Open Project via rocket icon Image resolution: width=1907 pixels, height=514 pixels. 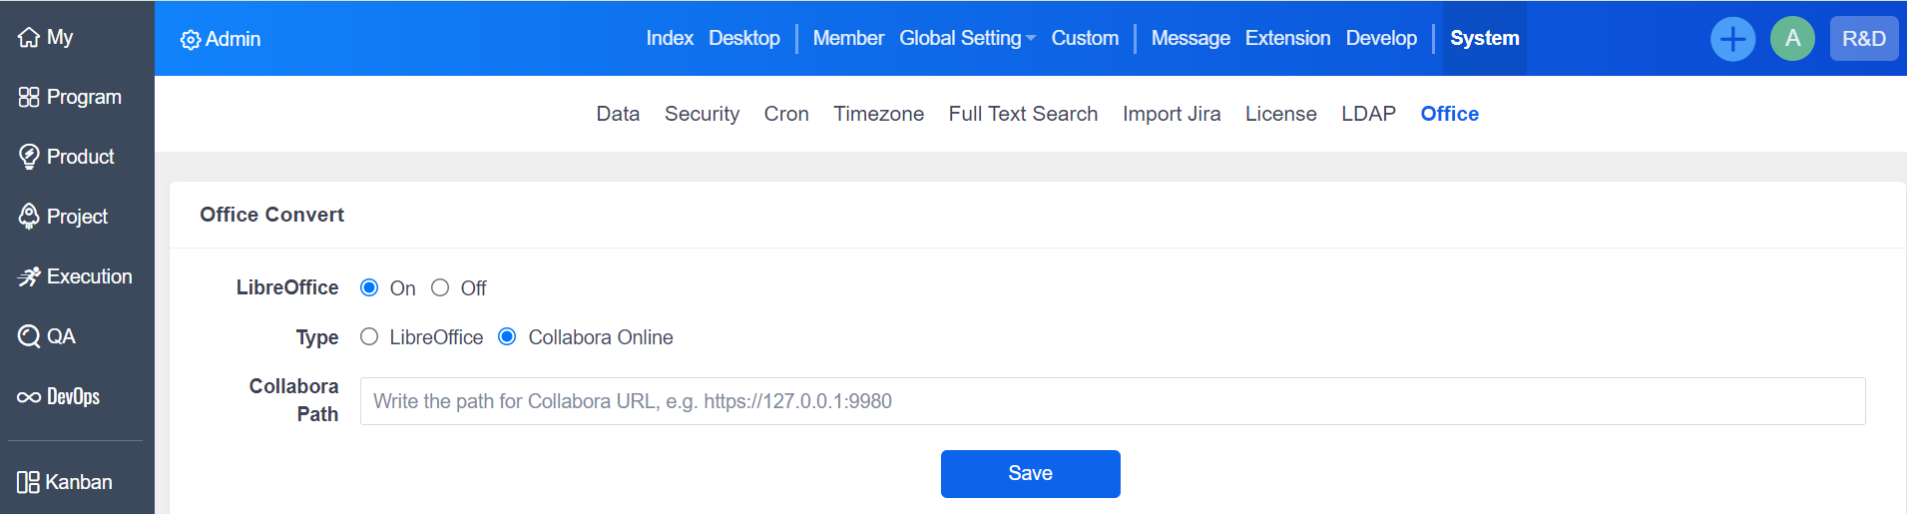29,217
